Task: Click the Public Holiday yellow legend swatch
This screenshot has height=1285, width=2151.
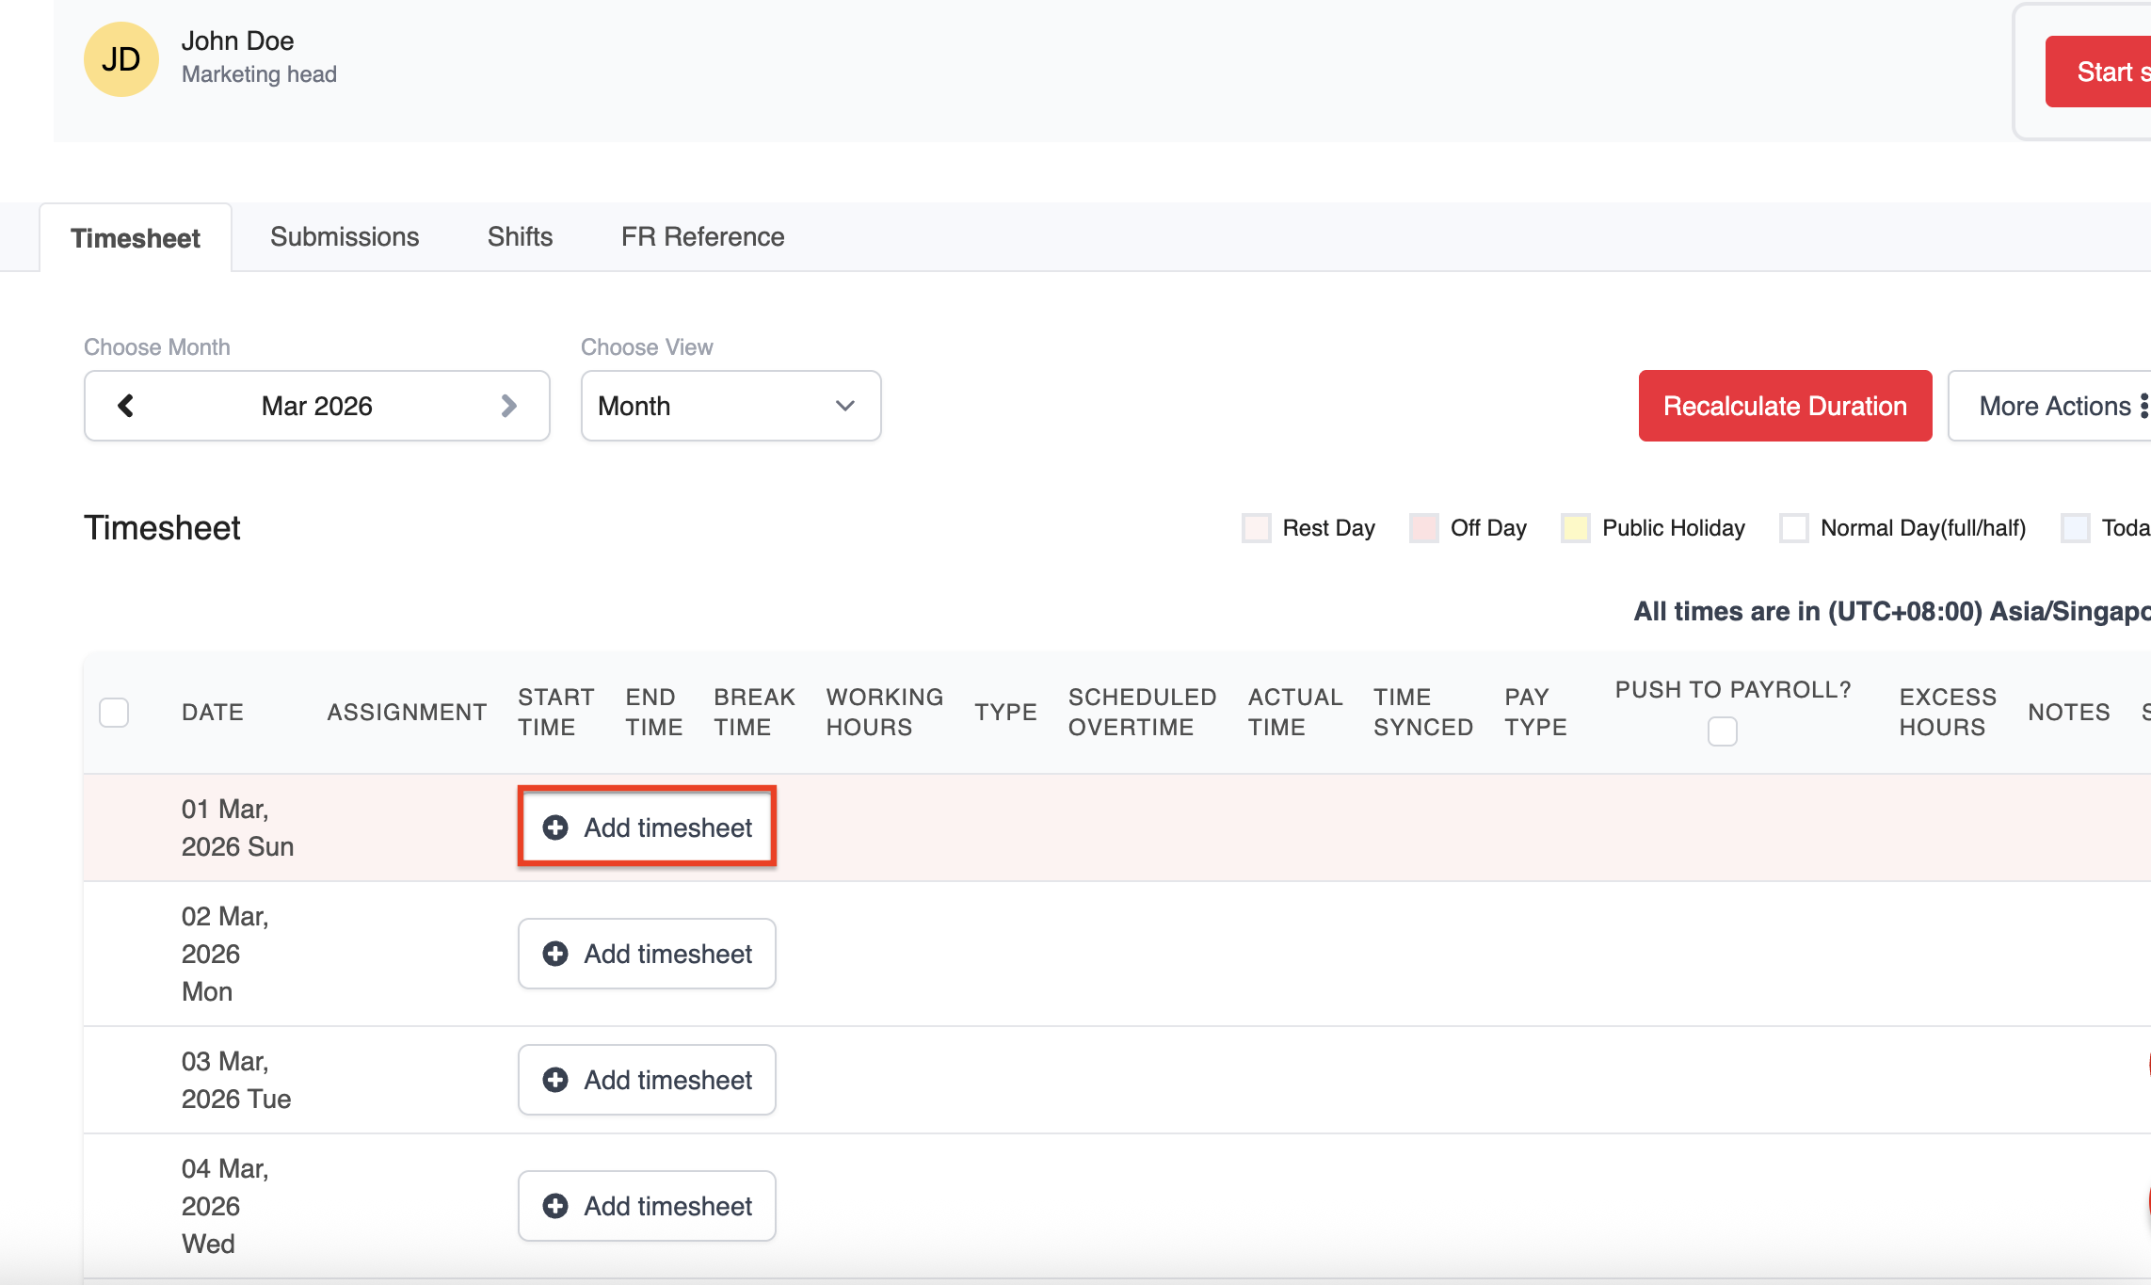Action: [1575, 528]
